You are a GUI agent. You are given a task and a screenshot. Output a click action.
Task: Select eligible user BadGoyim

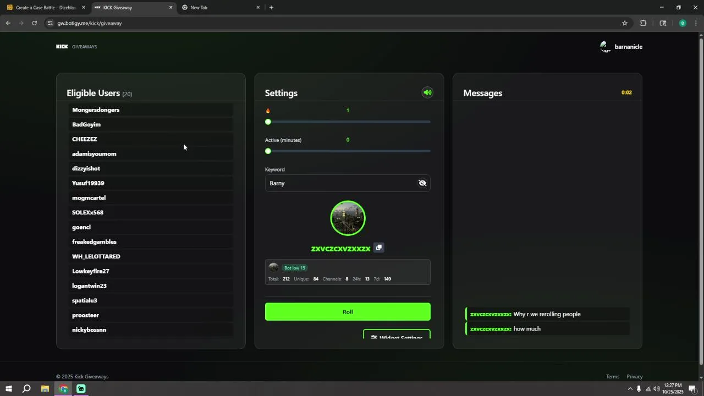tap(151, 125)
